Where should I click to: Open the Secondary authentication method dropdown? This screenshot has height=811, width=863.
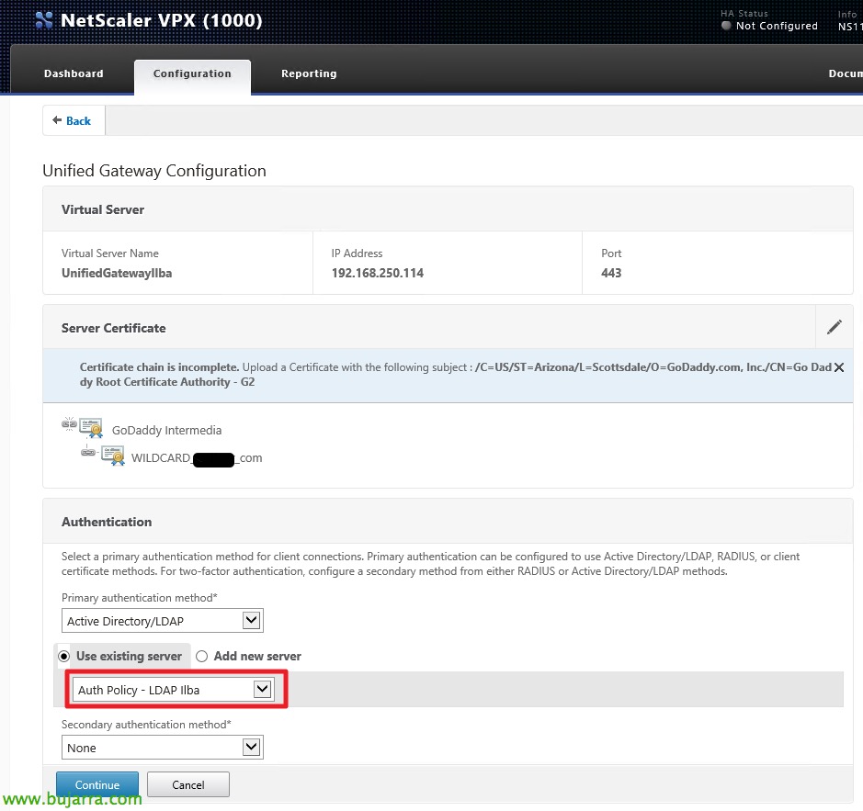point(163,748)
